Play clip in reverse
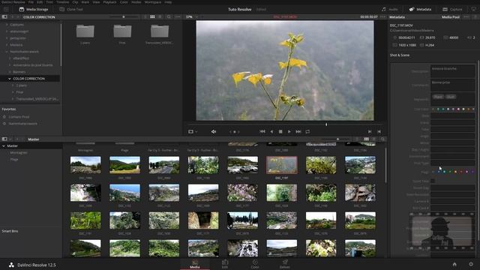The image size is (480, 270). pos(271,132)
